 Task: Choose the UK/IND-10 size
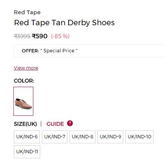[139, 137]
